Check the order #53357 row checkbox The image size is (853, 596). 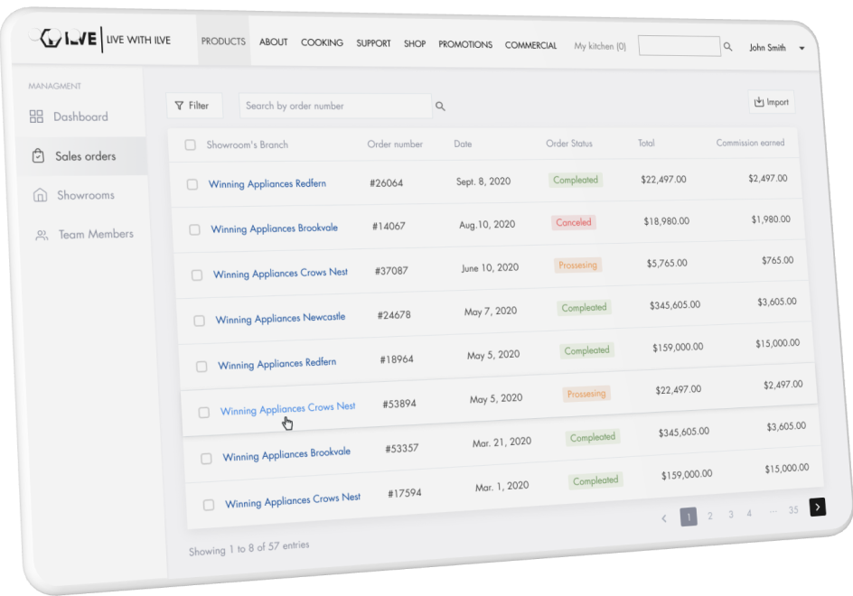pos(206,459)
